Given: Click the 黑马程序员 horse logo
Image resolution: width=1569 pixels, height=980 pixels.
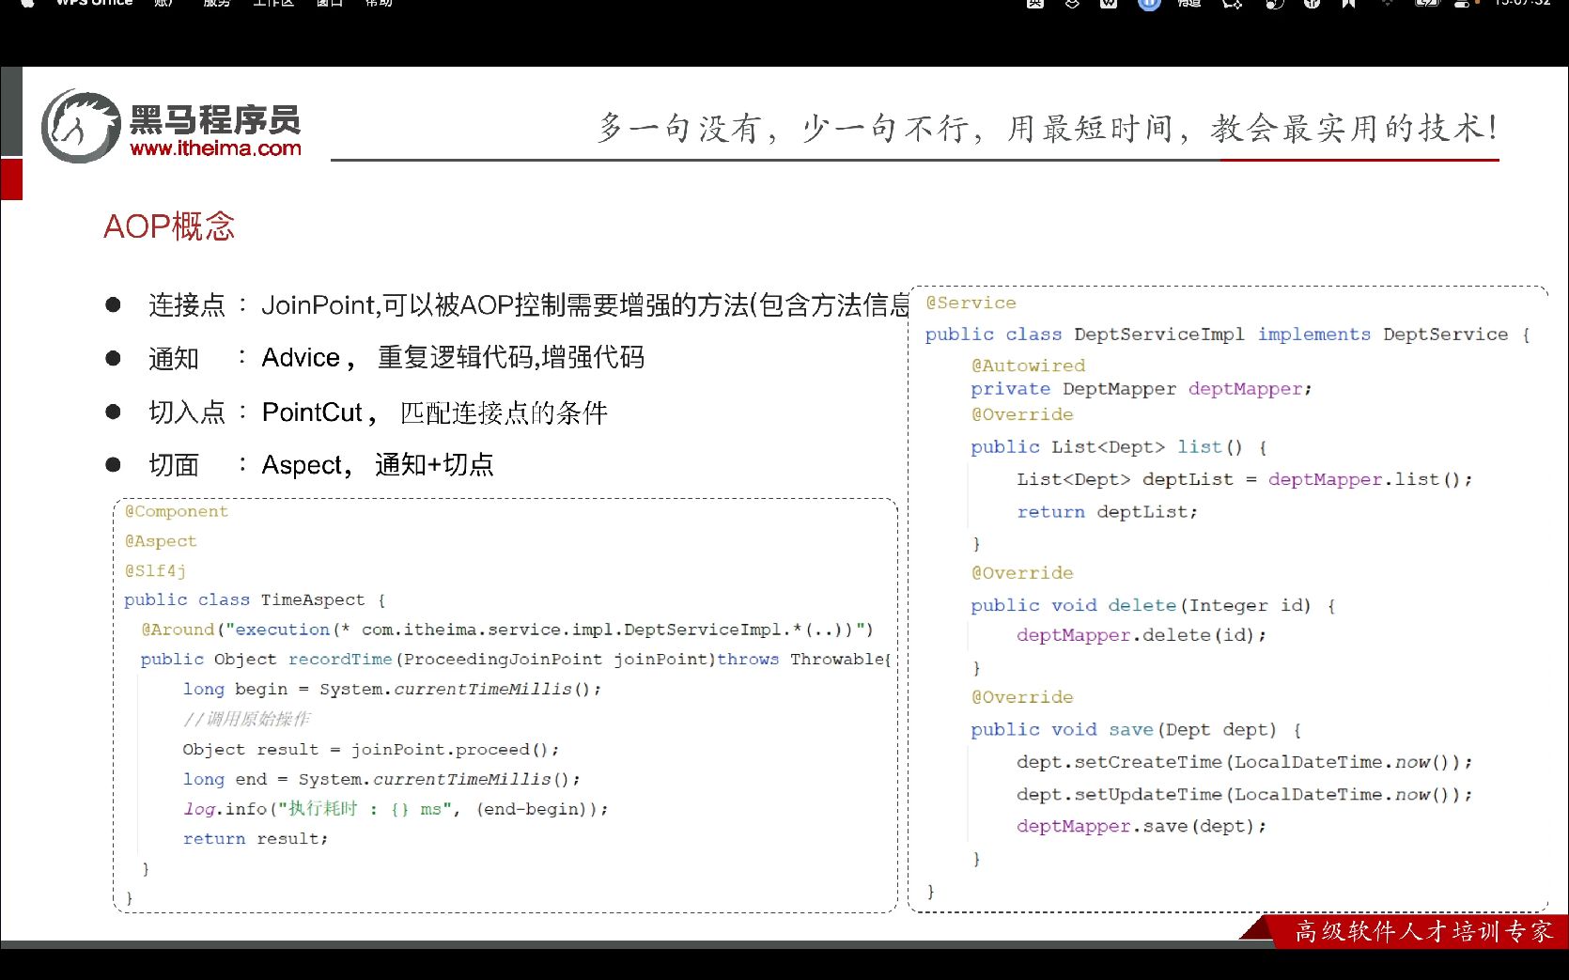Looking at the screenshot, I should pyautogui.click(x=81, y=126).
